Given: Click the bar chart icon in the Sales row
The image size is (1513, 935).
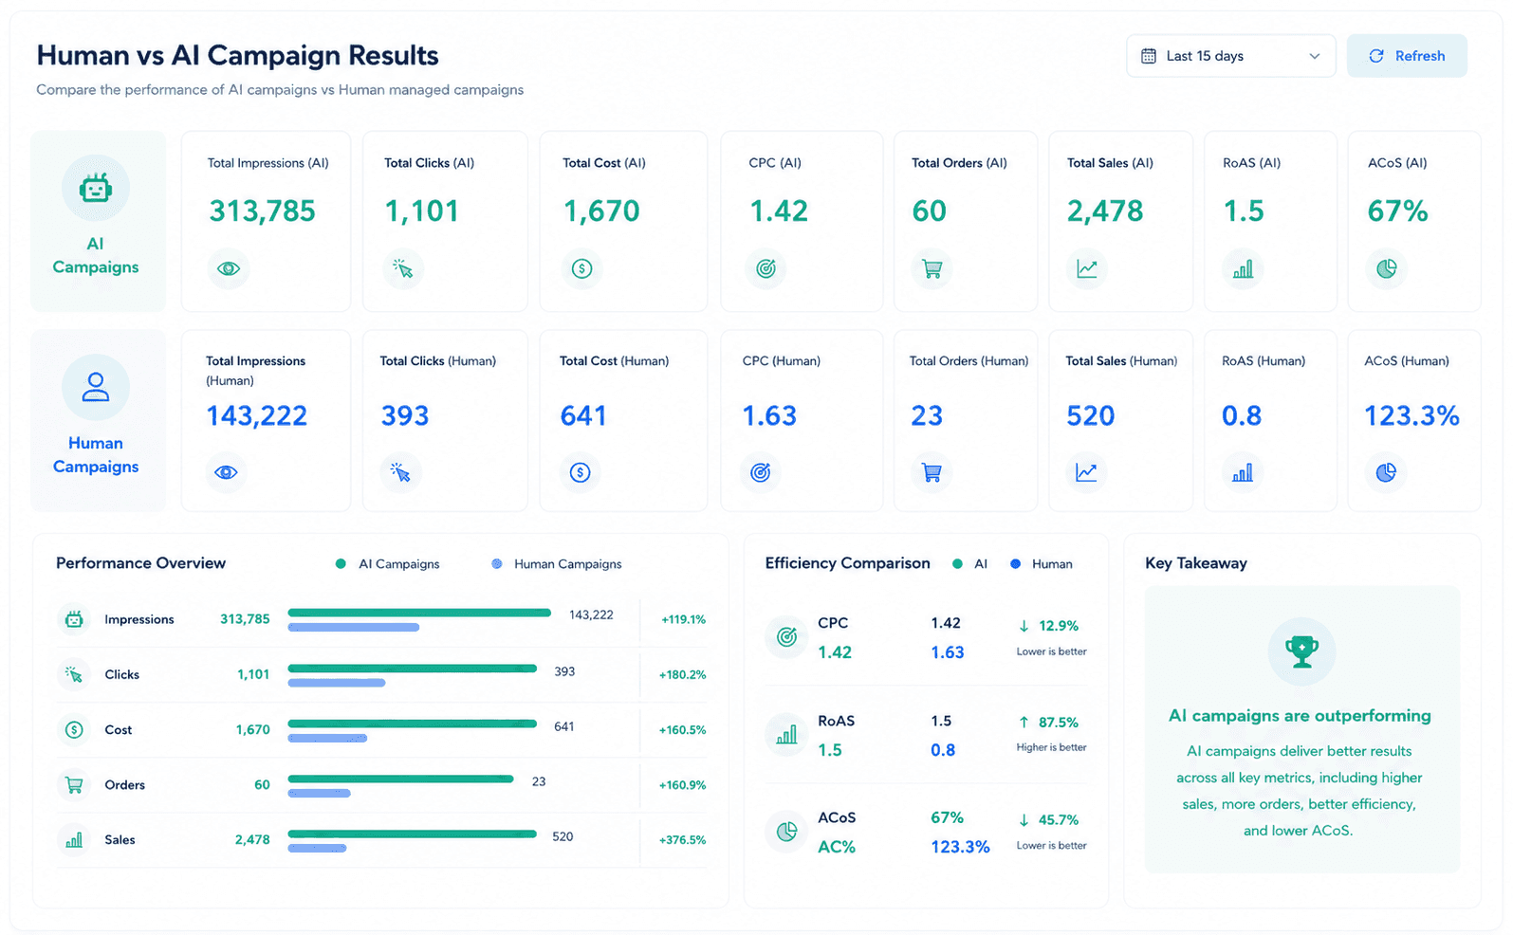Looking at the screenshot, I should (x=74, y=839).
